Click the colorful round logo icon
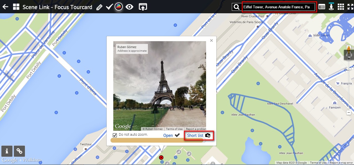 119,7
